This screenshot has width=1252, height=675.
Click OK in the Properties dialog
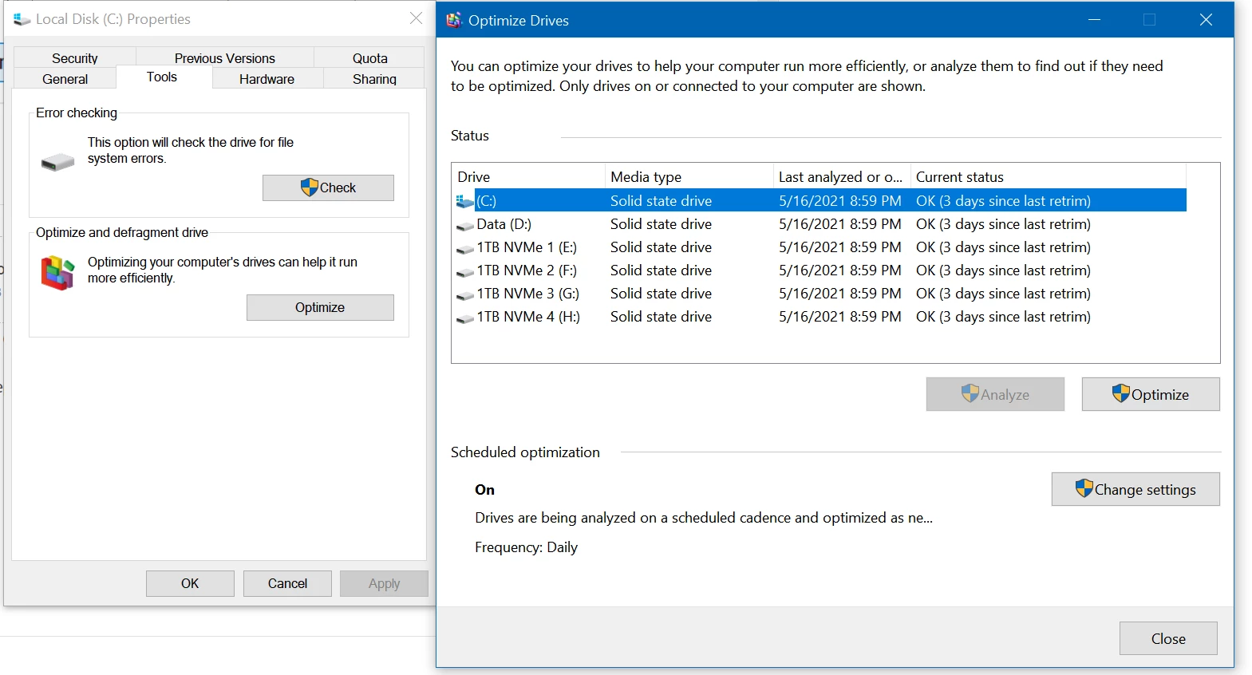[x=190, y=583]
